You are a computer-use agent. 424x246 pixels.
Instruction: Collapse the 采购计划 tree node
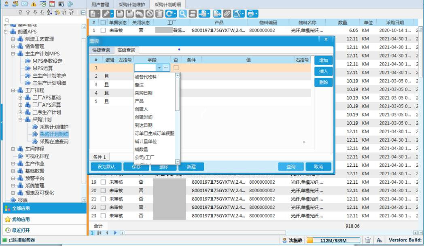pos(20,120)
